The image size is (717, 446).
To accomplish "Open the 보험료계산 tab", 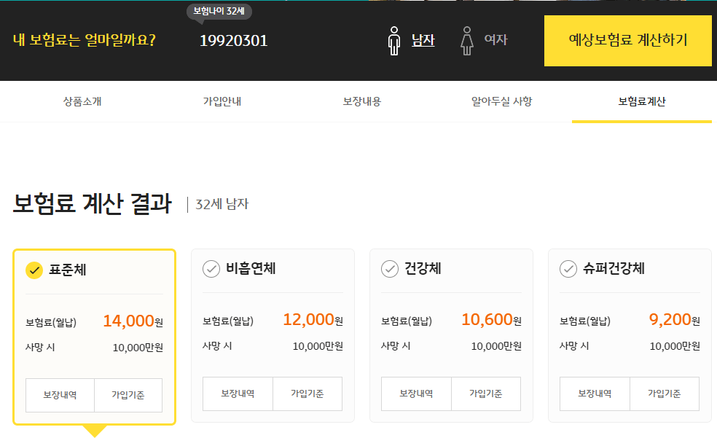I will click(642, 101).
